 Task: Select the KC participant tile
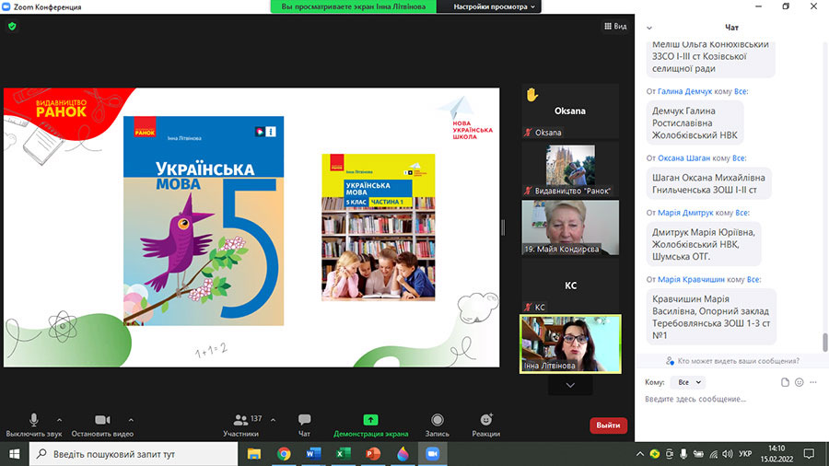570,285
